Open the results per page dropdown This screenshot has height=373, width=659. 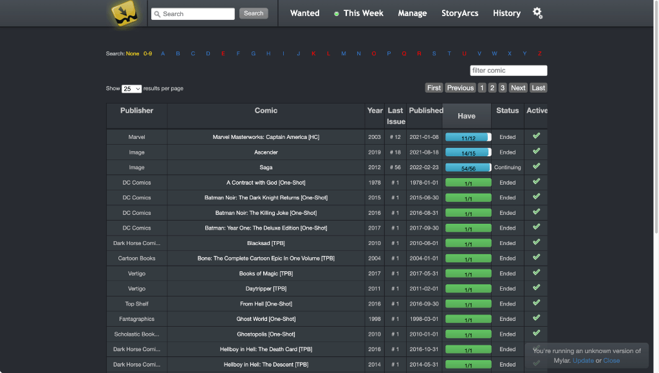tap(131, 89)
